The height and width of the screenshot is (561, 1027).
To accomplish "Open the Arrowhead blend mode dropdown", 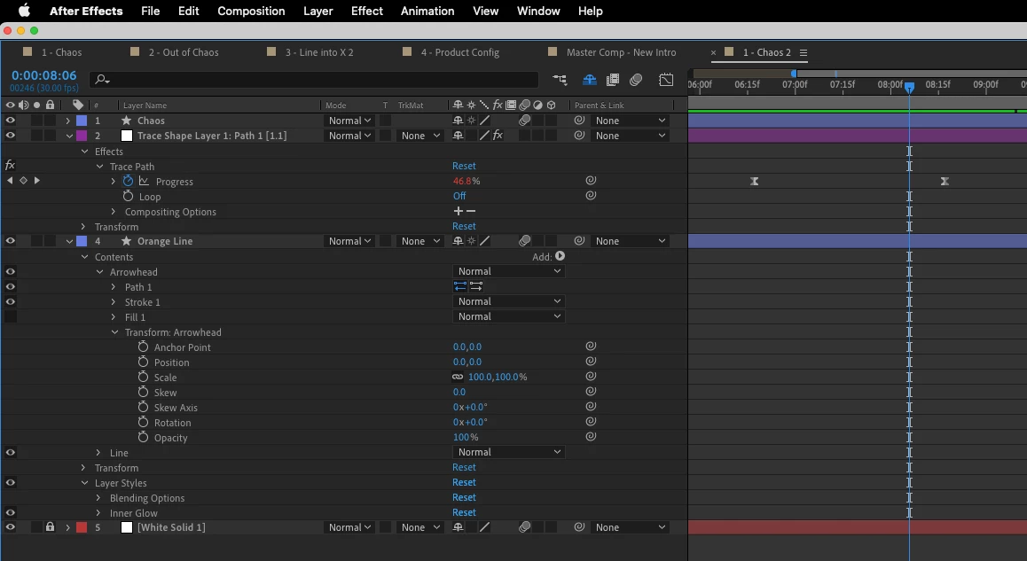I will tap(509, 271).
